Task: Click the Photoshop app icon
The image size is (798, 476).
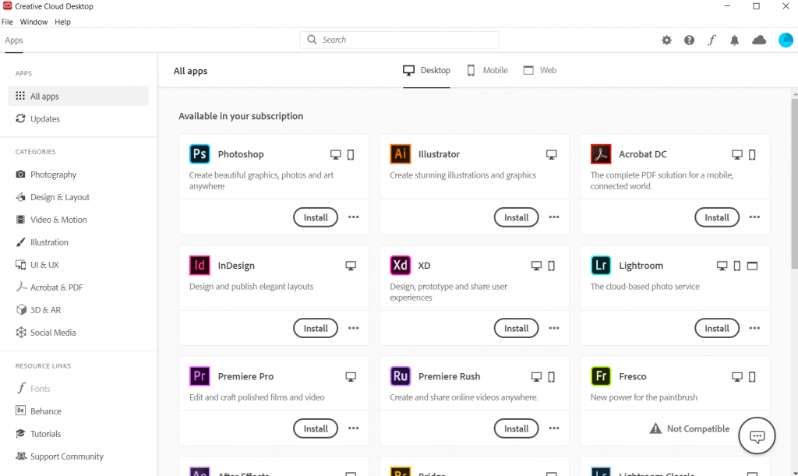Action: tap(199, 154)
